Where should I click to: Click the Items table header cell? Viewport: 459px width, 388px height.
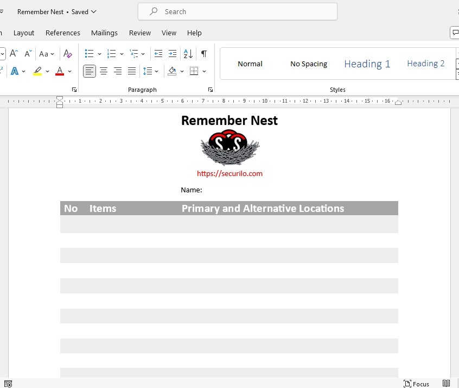pyautogui.click(x=103, y=209)
